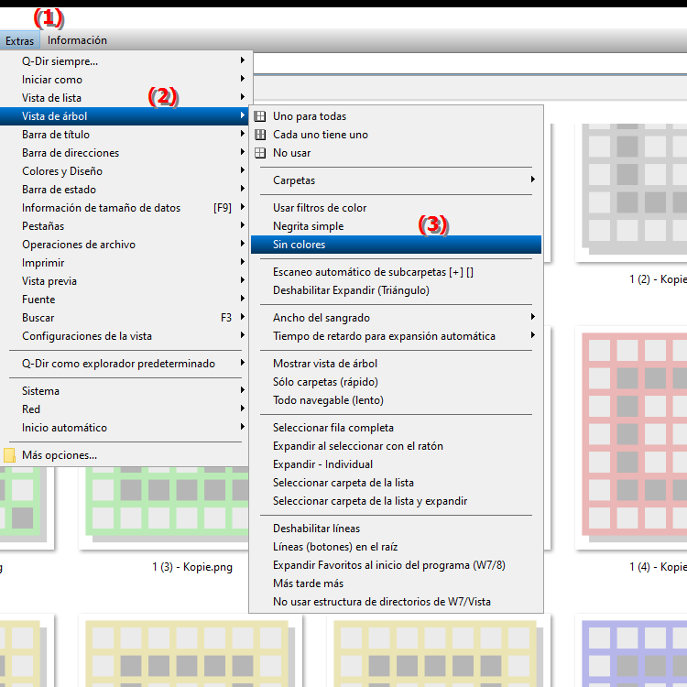The image size is (687, 687).
Task: Toggle Seleccionar carpeta de la lista y expandir
Action: (x=396, y=501)
